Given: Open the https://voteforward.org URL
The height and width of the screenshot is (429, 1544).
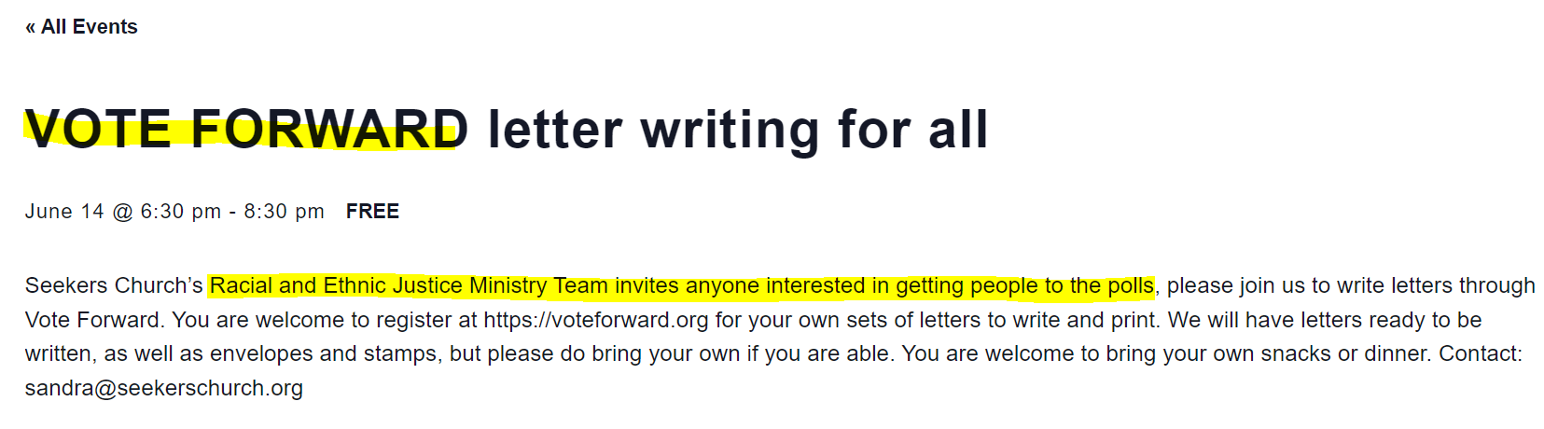Looking at the screenshot, I should click(596, 320).
